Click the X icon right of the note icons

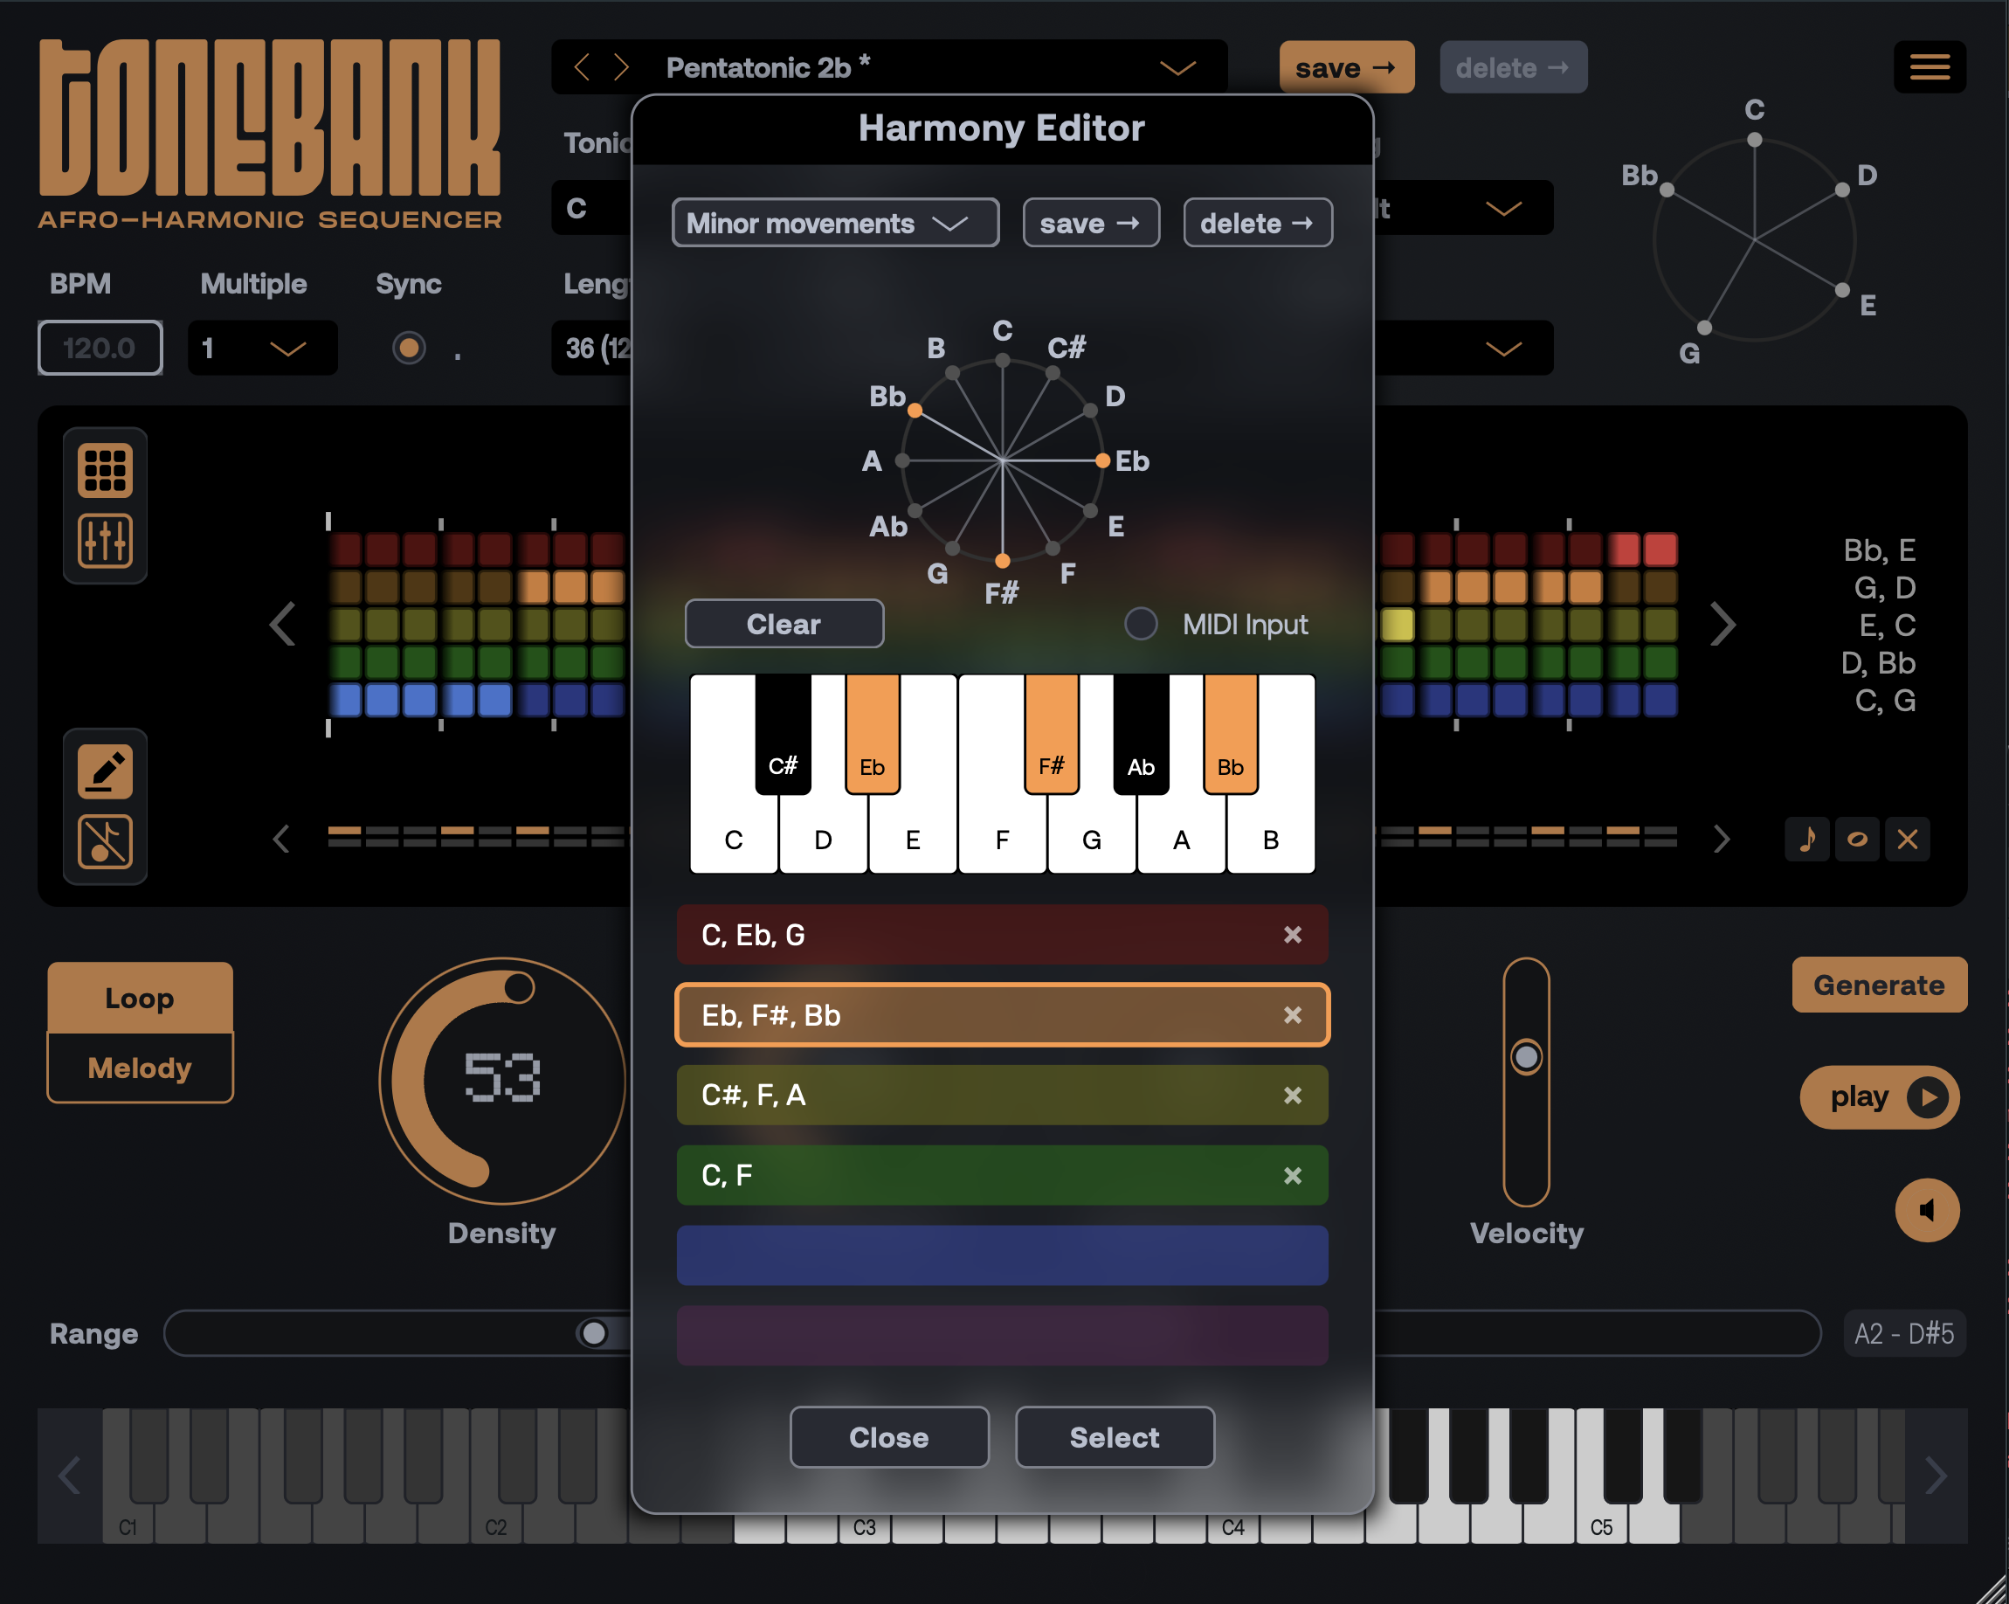pos(1909,839)
